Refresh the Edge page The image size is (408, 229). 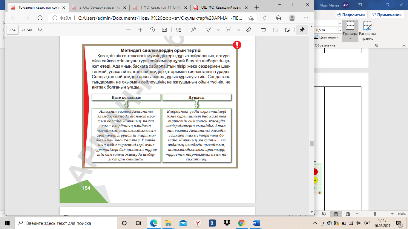(x=40, y=18)
